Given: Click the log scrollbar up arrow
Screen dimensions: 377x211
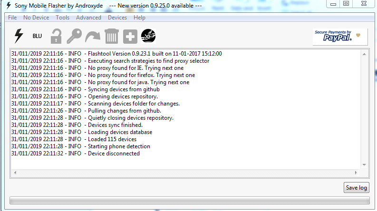Looking at the screenshot, I should tap(364, 54).
